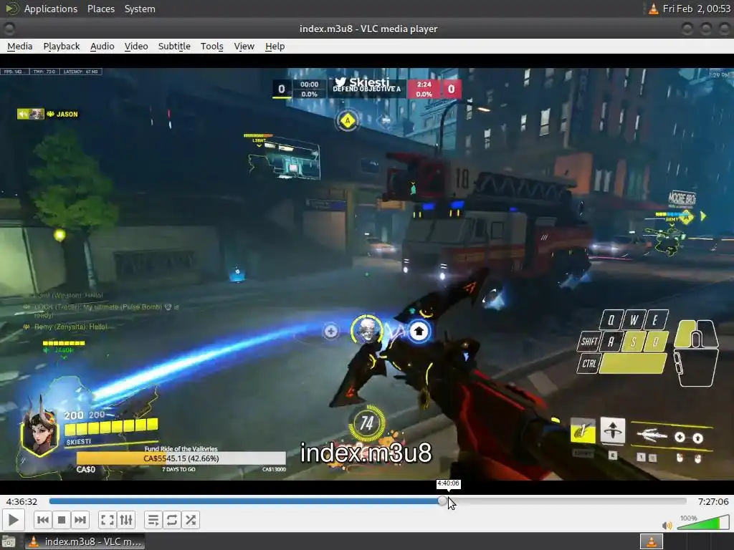This screenshot has width=734, height=550.
Task: Open the Help menu
Action: 275,47
